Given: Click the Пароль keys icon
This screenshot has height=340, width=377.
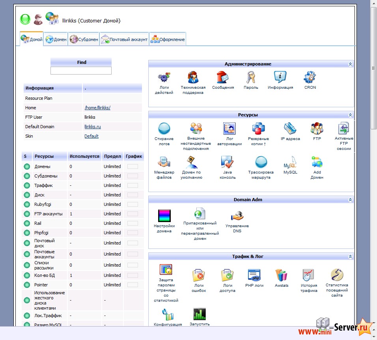Looking at the screenshot, I should (x=251, y=77).
